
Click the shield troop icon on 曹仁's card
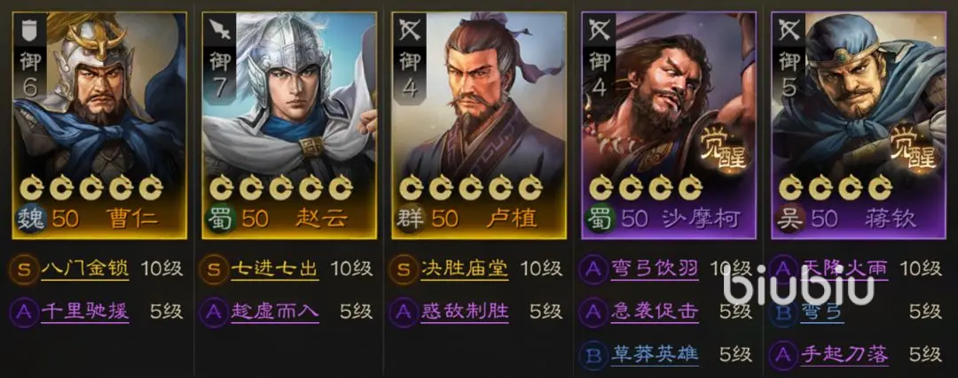click(29, 28)
